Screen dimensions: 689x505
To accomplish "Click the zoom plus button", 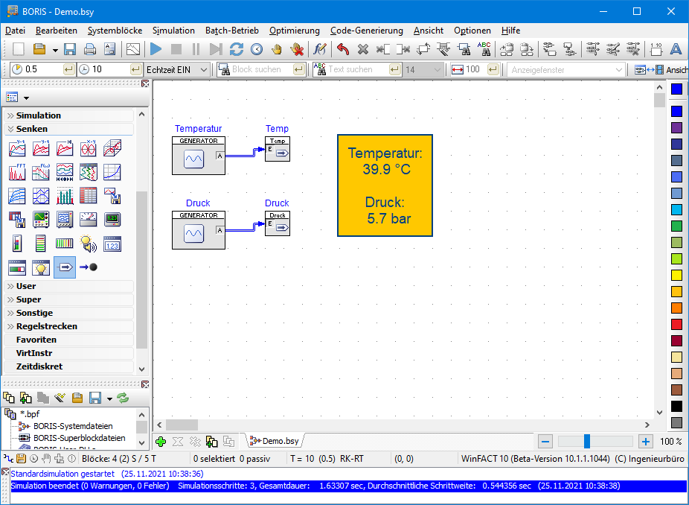I will tap(646, 441).
